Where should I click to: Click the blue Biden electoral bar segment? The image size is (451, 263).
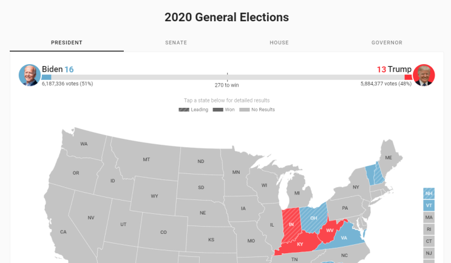point(46,77)
